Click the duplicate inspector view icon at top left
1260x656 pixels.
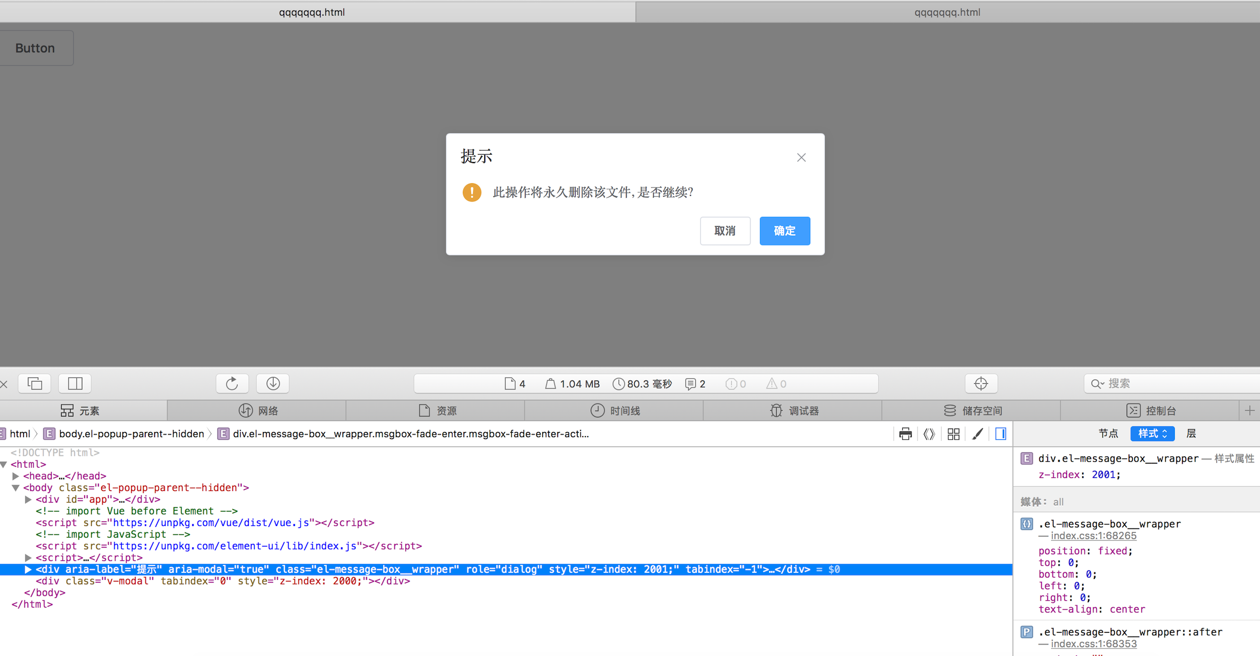(34, 384)
